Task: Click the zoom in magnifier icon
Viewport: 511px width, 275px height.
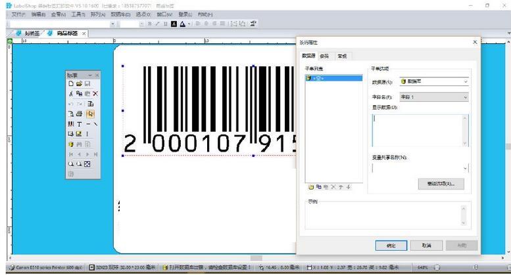Action: point(72,163)
